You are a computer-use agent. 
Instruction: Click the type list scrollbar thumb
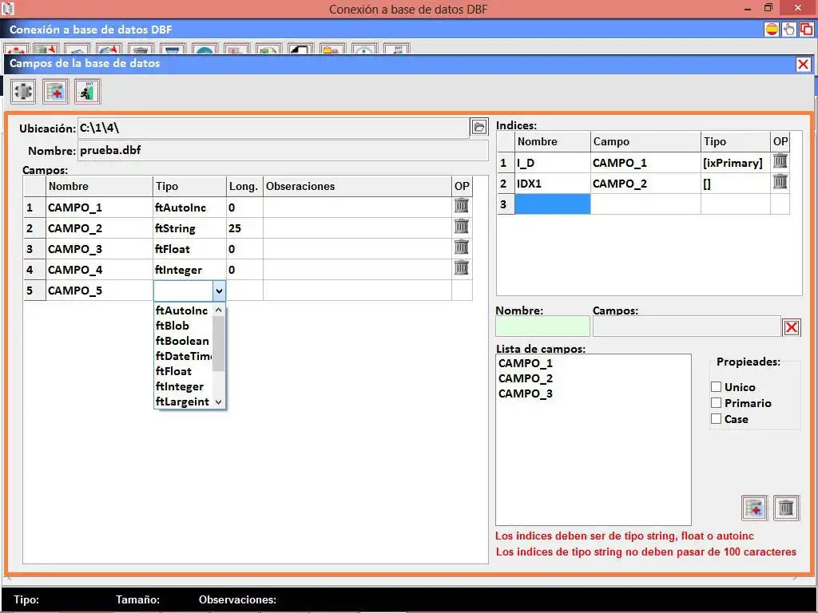[219, 343]
